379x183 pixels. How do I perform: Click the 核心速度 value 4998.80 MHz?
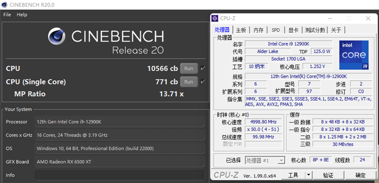click(263, 122)
